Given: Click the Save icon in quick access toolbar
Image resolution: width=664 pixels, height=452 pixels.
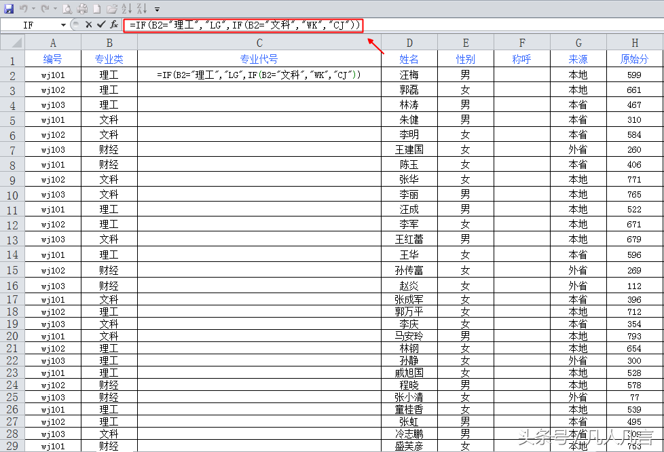Looking at the screenshot, I should tap(8, 8).
